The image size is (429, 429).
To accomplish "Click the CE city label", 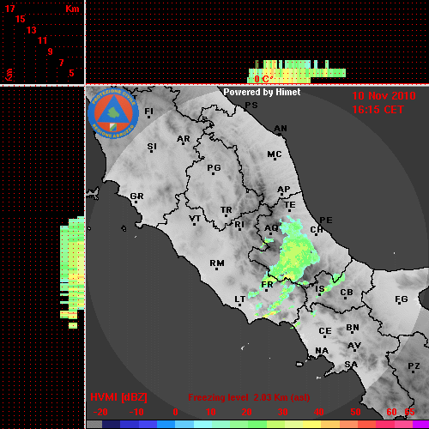I will pyautogui.click(x=325, y=331).
